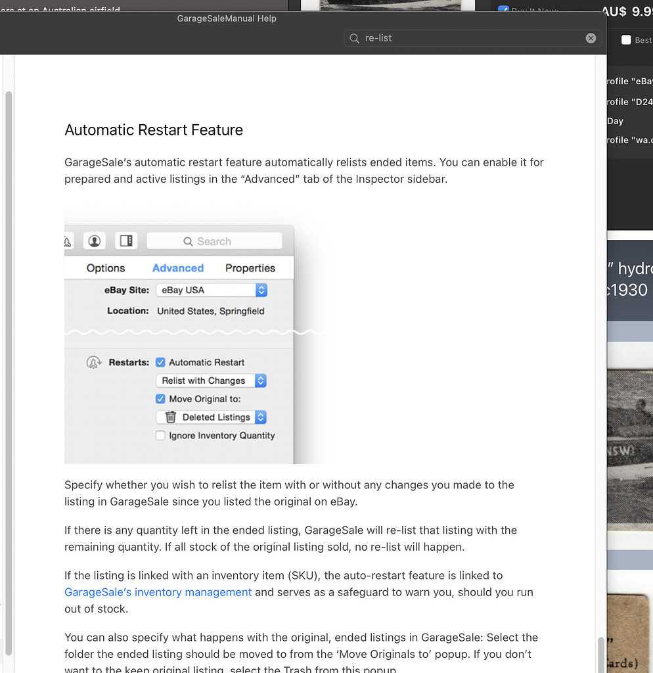Expand the Relist with Changes popup
653x673 pixels.
pyautogui.click(x=212, y=381)
